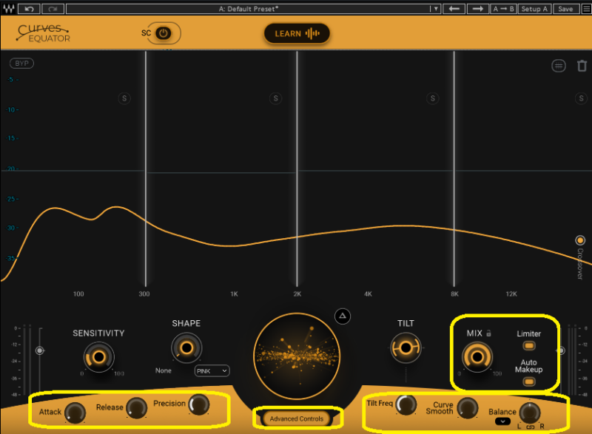Image resolution: width=592 pixels, height=434 pixels.
Task: Click the trash icon to clear bands
Action: (x=582, y=66)
